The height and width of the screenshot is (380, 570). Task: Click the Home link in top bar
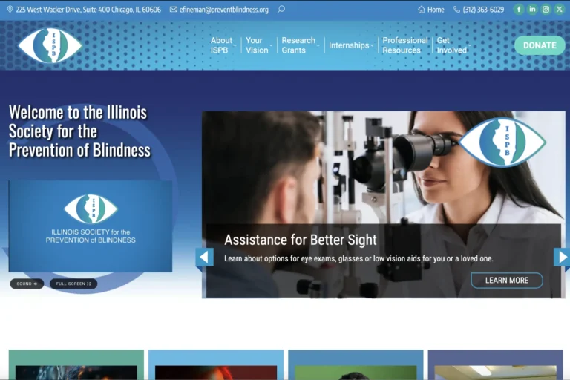click(436, 10)
